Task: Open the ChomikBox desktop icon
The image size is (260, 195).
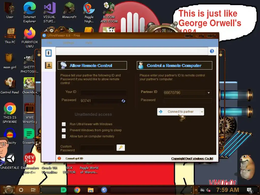Action: [x=29, y=86]
